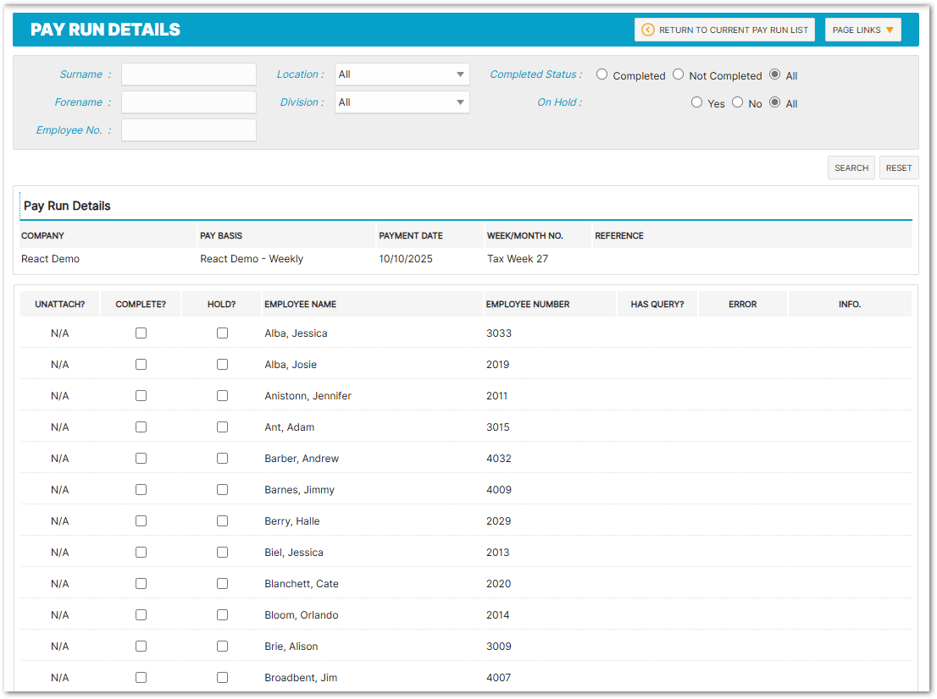Screen dimensions: 937x699
Task: Open the Division dropdown
Action: click(402, 102)
